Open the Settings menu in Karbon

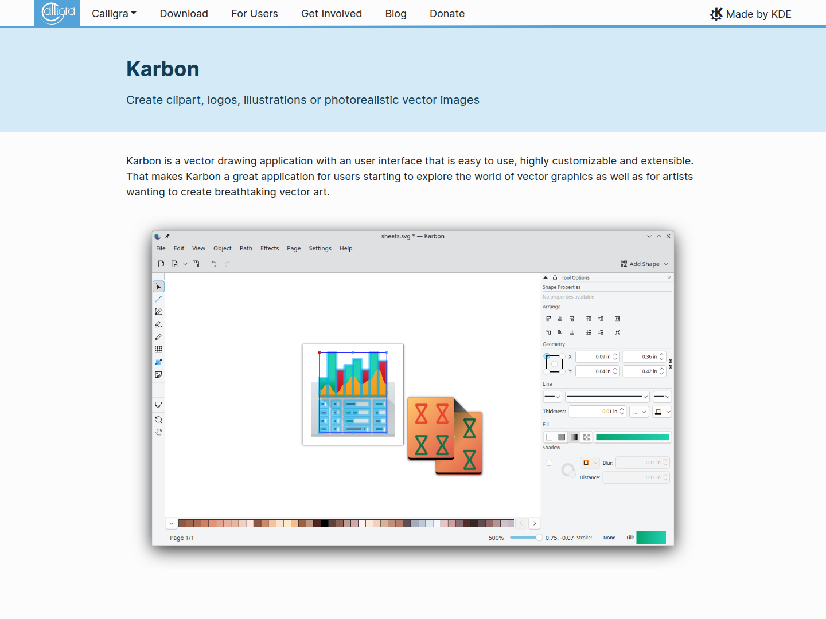pyautogui.click(x=320, y=249)
